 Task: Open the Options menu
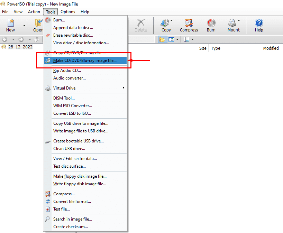coord(68,12)
